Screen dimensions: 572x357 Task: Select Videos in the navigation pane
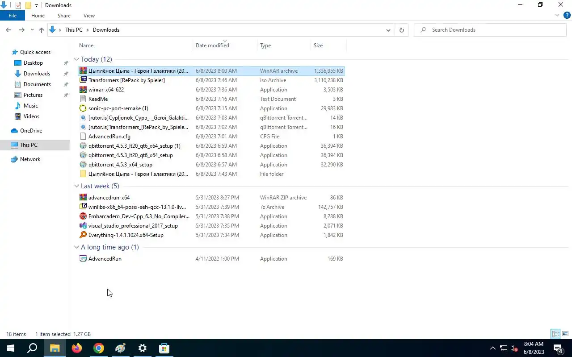pyautogui.click(x=31, y=116)
